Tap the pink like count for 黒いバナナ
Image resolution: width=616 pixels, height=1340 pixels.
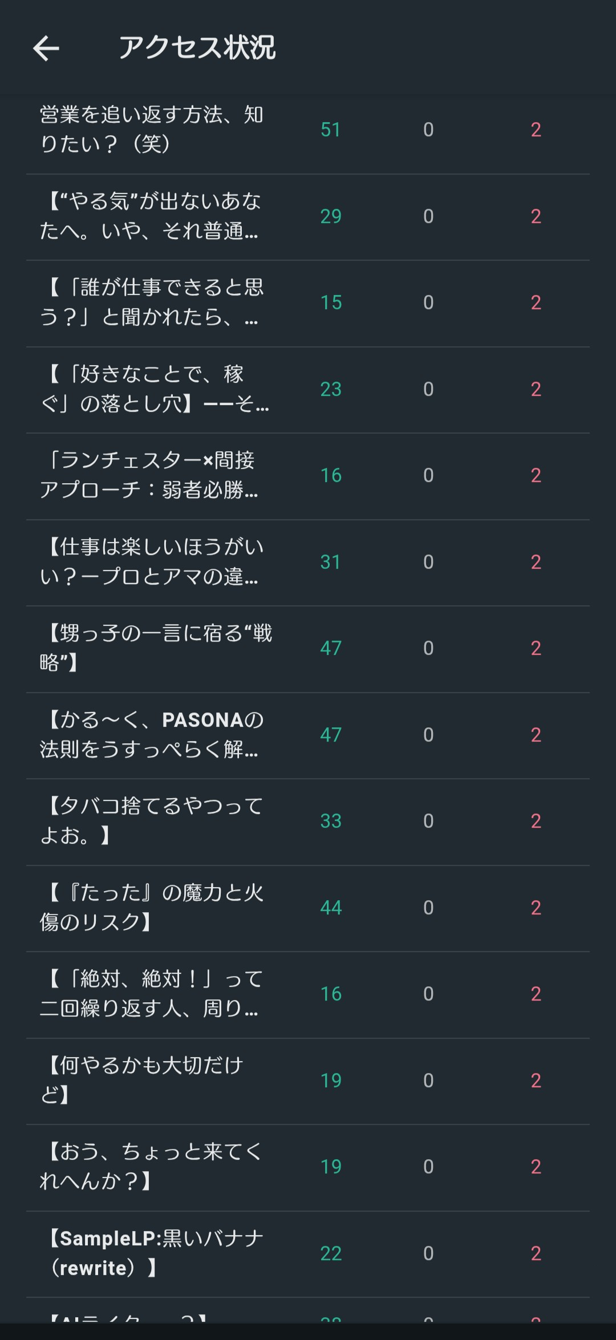pyautogui.click(x=536, y=1253)
